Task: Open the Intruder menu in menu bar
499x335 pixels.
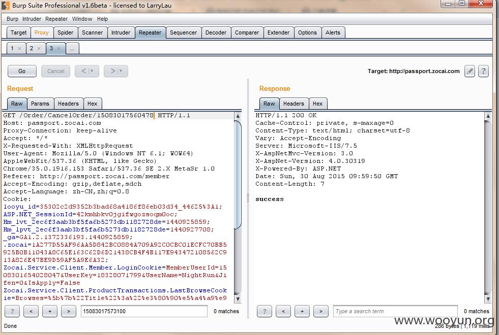Action: pyautogui.click(x=32, y=19)
